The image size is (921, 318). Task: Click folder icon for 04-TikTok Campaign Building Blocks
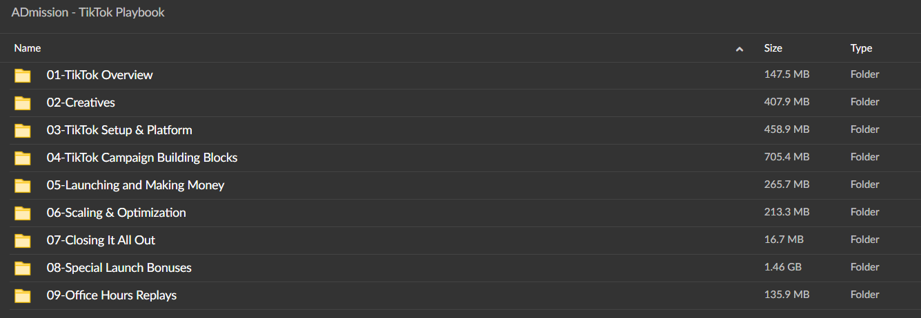[x=23, y=158]
